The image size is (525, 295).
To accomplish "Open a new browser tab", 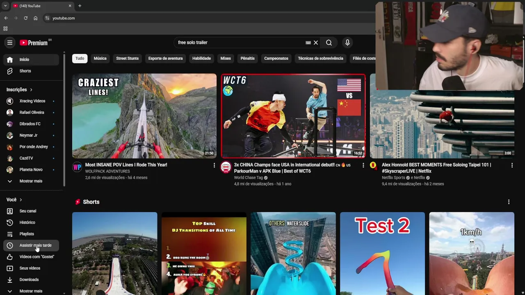I will (x=80, y=6).
